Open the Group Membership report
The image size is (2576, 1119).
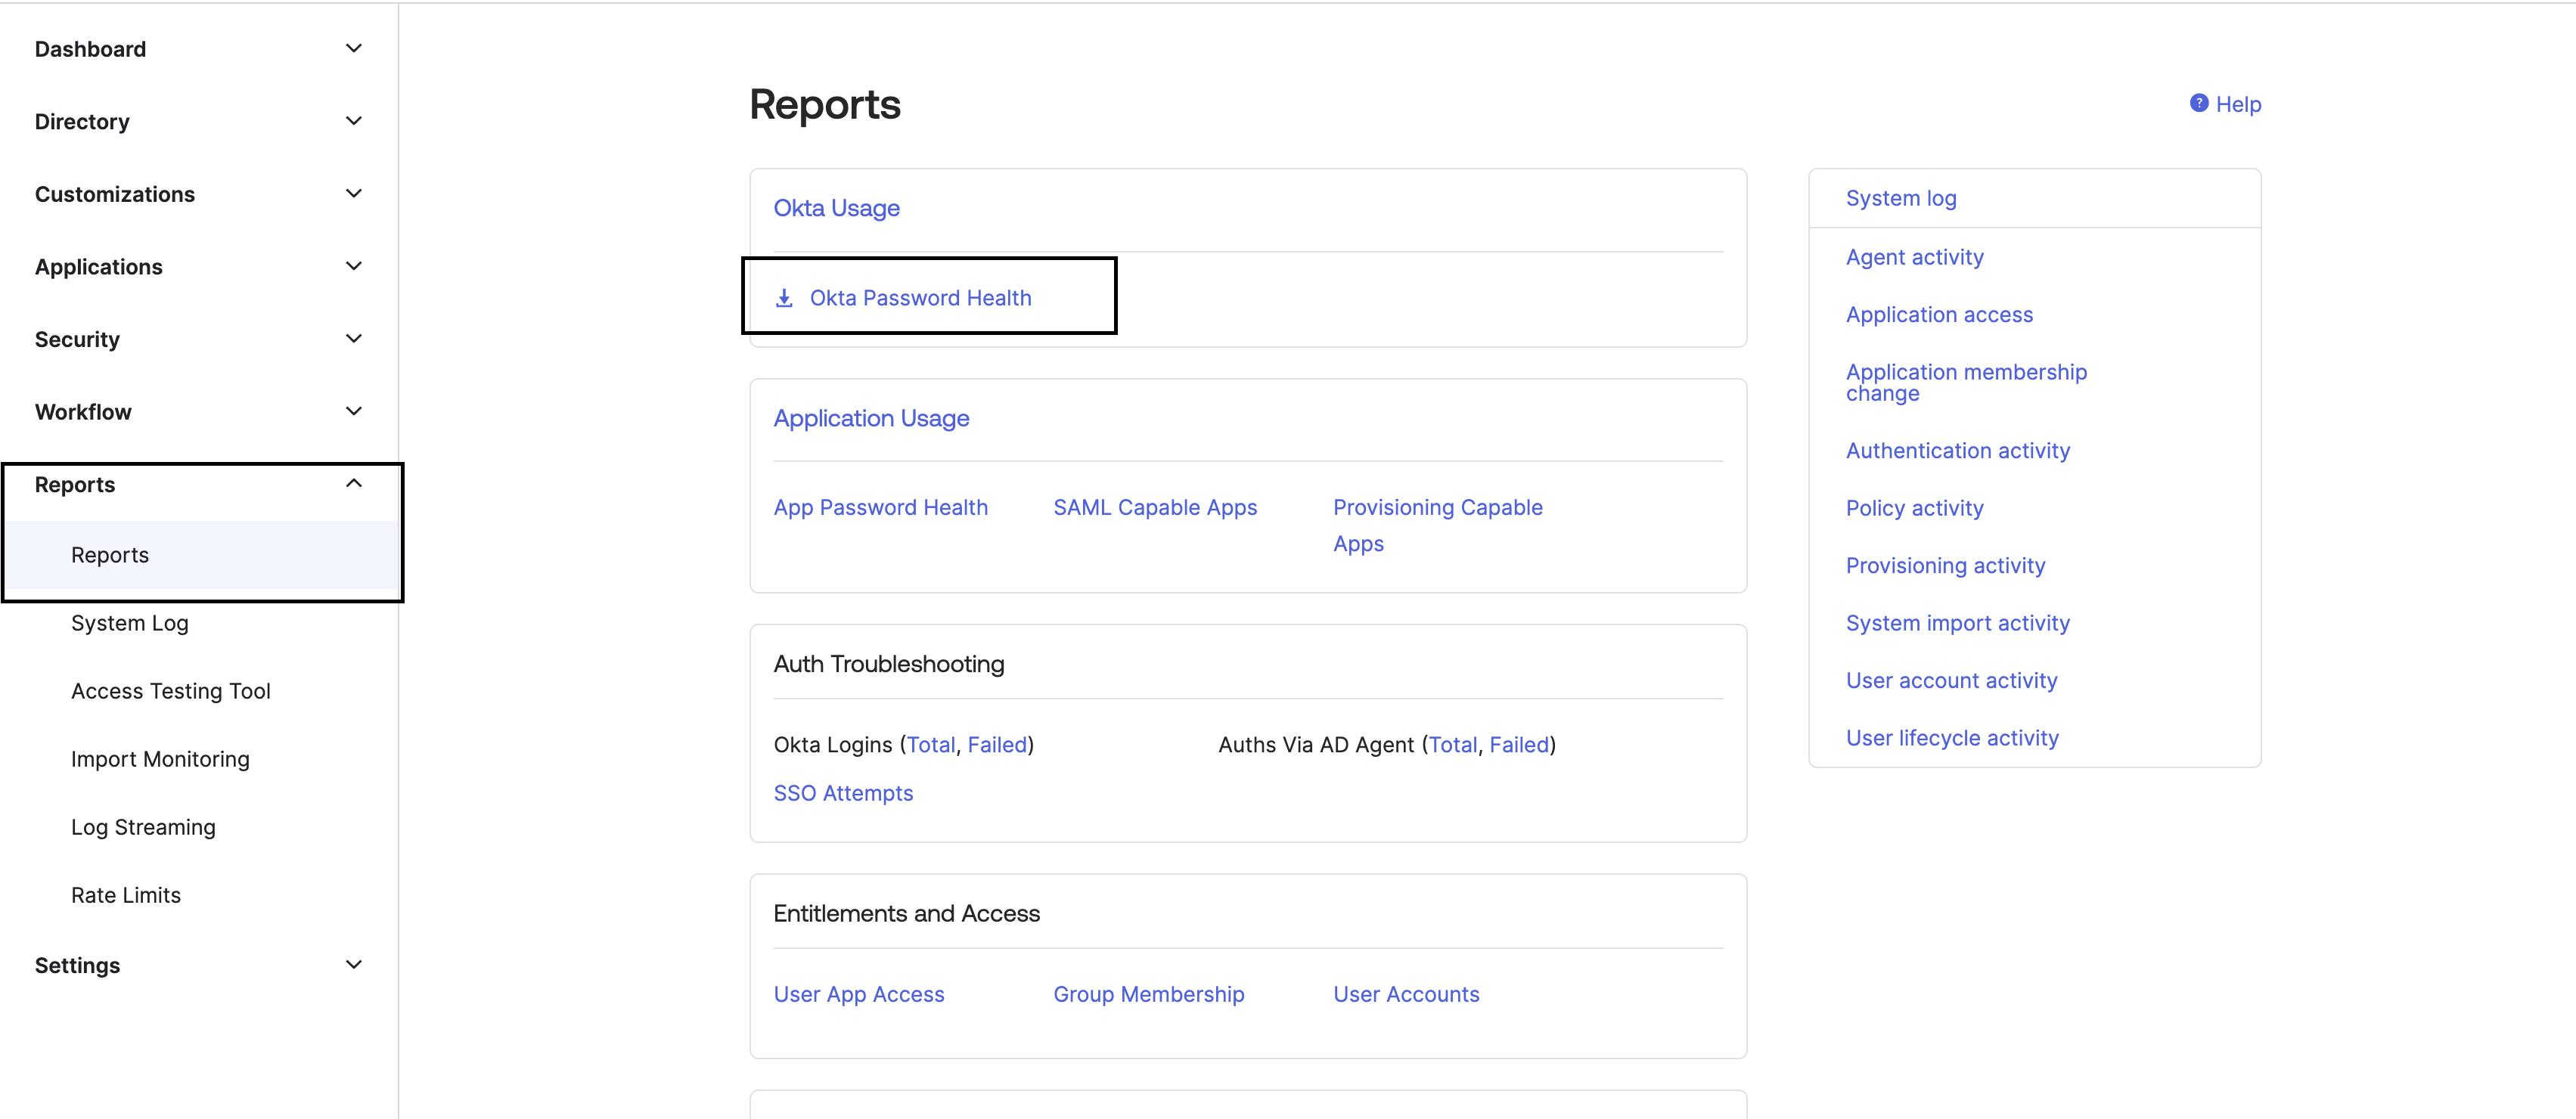[x=1149, y=995]
